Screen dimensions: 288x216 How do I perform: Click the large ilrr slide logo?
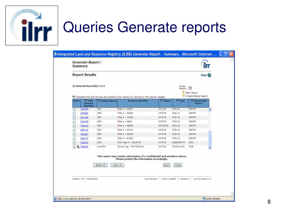(x=31, y=26)
